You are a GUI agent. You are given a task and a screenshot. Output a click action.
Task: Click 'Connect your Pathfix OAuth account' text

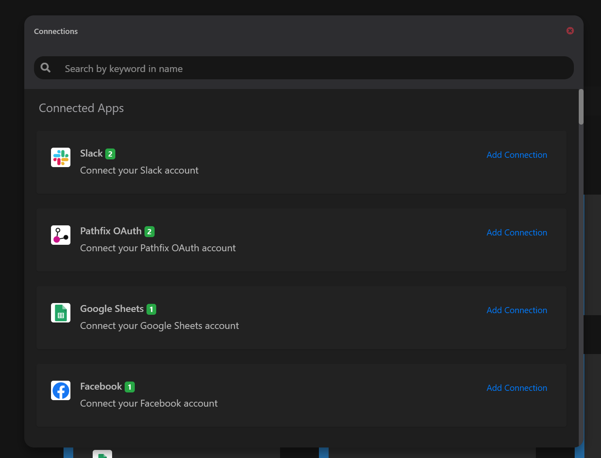click(x=158, y=248)
